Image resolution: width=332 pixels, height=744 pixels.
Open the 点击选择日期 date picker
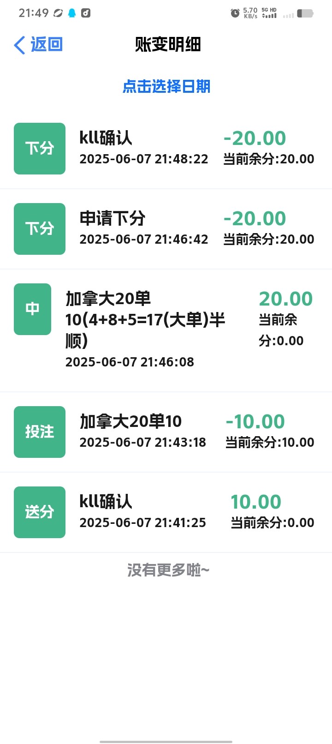[x=166, y=86]
